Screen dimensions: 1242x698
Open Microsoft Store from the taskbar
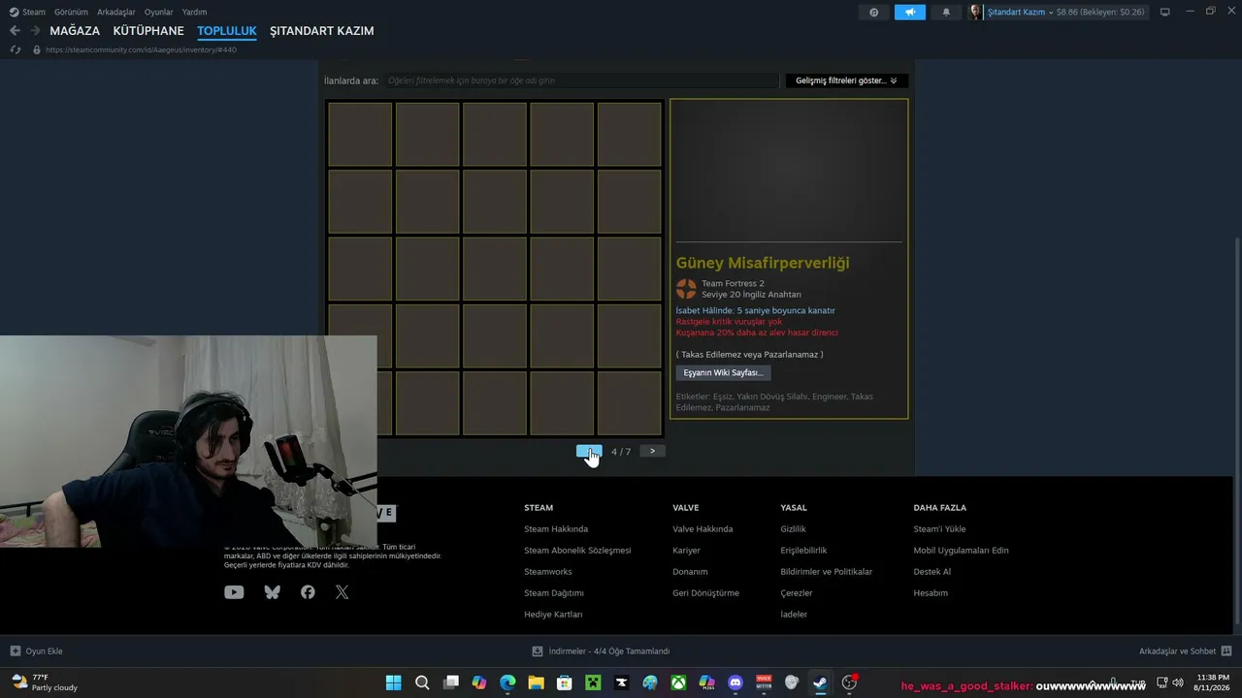pyautogui.click(x=565, y=682)
